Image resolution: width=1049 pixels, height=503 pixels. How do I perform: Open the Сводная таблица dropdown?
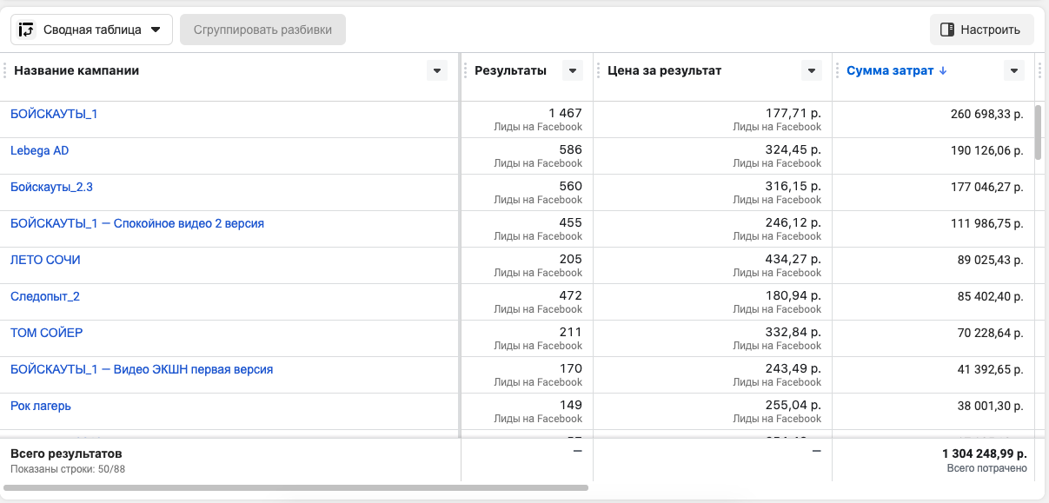(91, 30)
